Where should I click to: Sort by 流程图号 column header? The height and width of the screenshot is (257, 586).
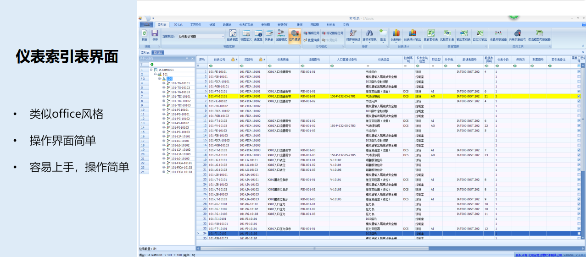click(x=314, y=60)
